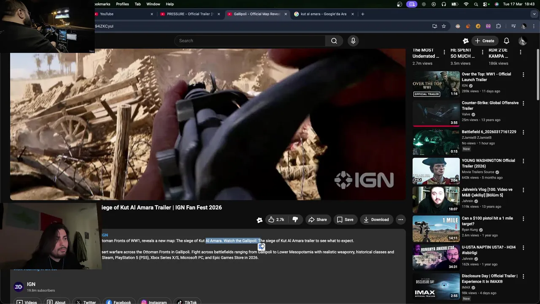The image size is (540, 304).
Task: Click the purple eye extension icon
Action: pyautogui.click(x=488, y=26)
